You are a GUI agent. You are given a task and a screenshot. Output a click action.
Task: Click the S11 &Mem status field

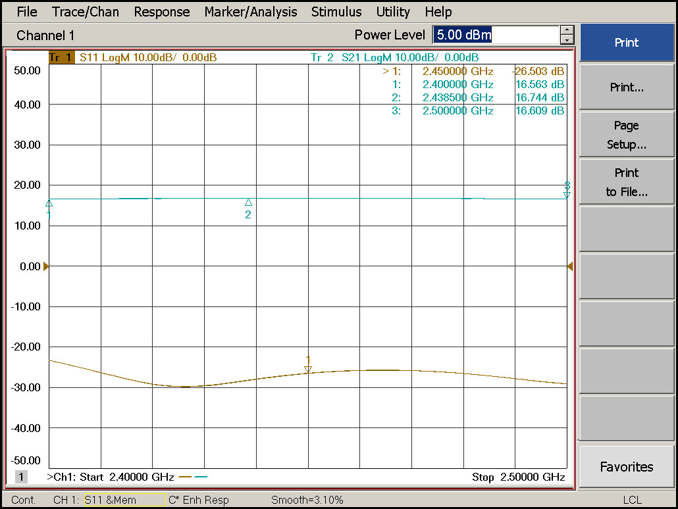point(124,500)
